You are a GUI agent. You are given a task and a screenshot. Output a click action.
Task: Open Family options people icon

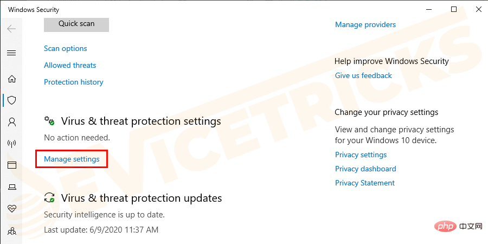click(x=11, y=230)
